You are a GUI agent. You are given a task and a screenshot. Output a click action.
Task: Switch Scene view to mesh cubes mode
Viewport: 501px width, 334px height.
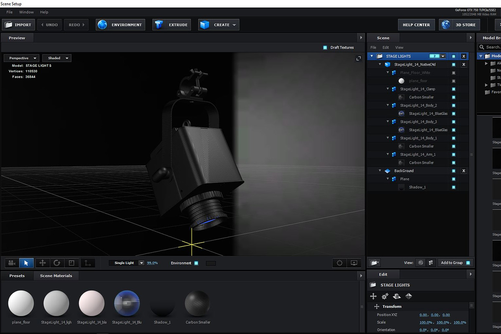(432, 263)
